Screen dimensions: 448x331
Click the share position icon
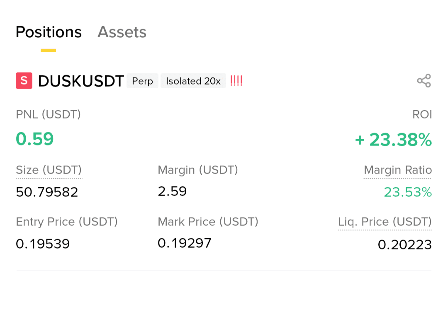click(424, 81)
